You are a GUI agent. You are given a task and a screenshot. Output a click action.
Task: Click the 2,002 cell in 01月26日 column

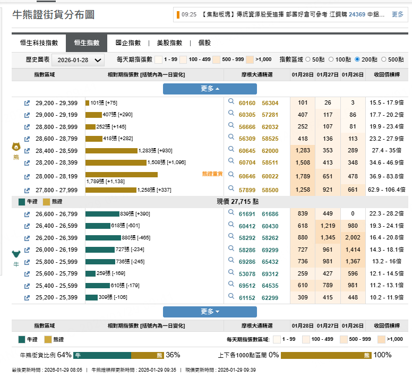353,237
